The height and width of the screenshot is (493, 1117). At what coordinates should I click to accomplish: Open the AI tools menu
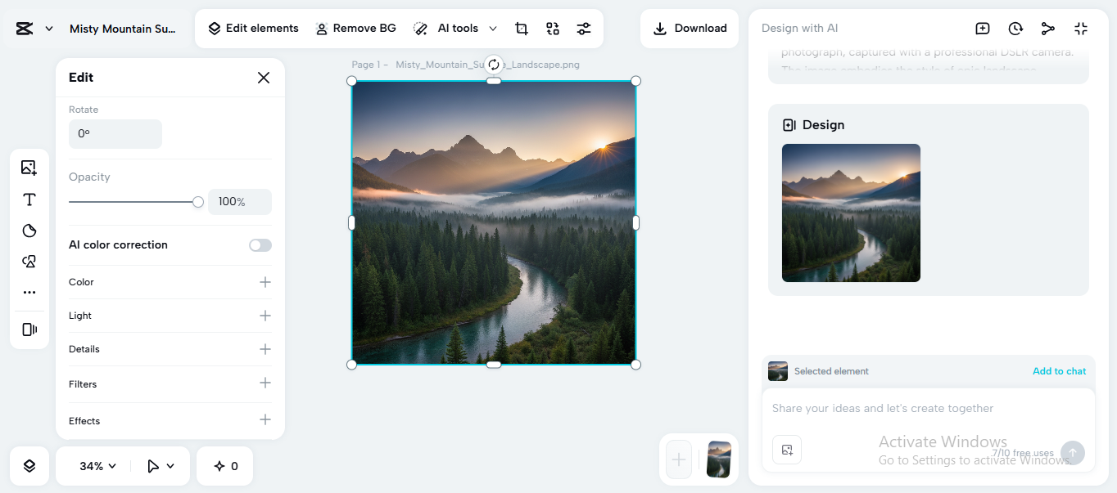pos(455,29)
